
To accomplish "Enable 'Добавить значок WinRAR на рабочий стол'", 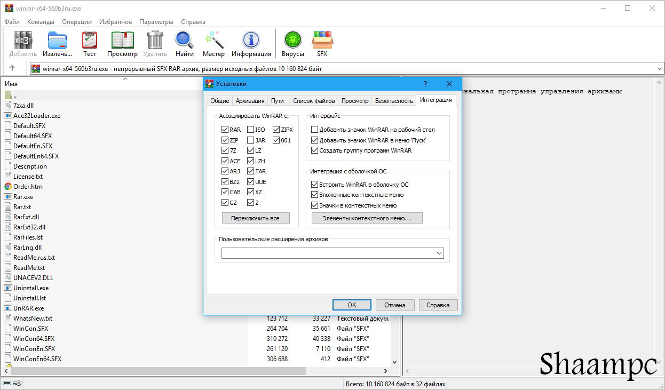I will 314,130.
